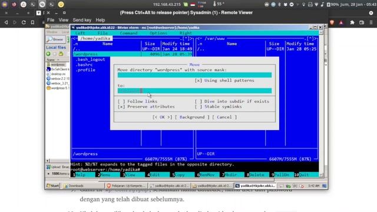
Task: Expand right panel history arrow [^]
Action: tap(310, 38)
